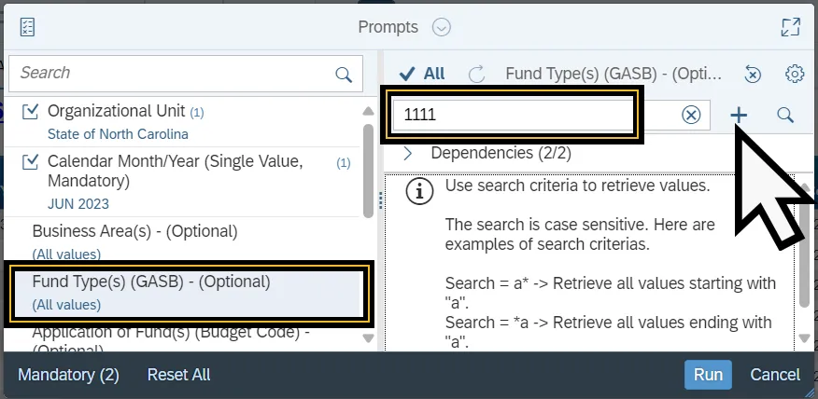Click the magnifier in the left search box

pyautogui.click(x=344, y=74)
